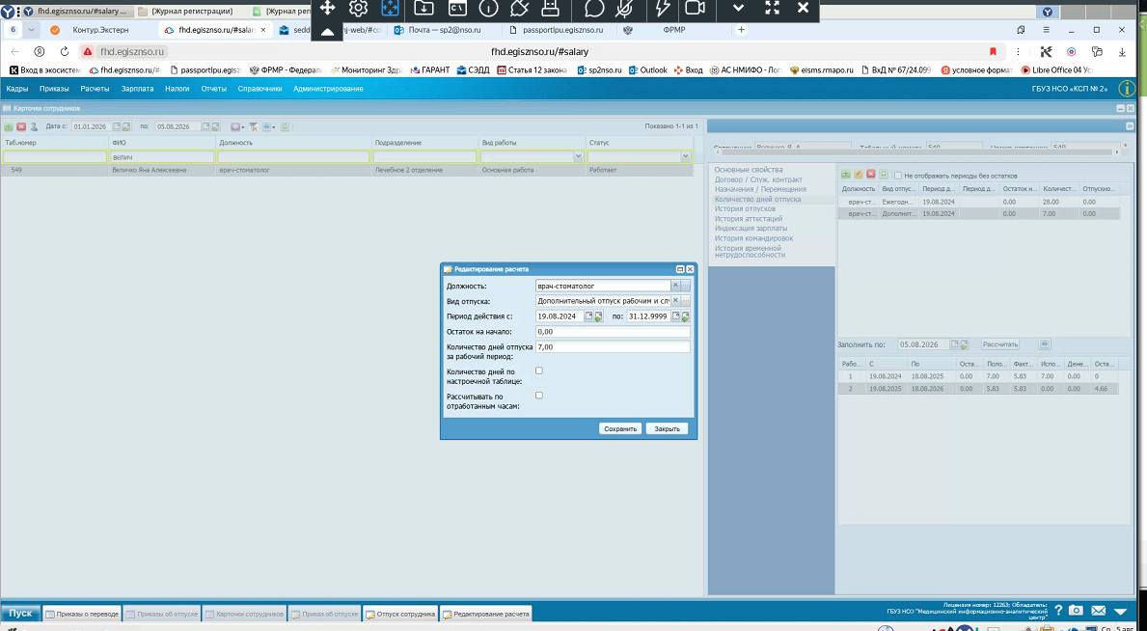Enable Количество дней по настроечной таблице checkbox
This screenshot has width=1147, height=631.
(x=539, y=371)
